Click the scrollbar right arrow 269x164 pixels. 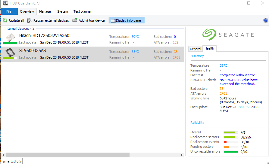click(x=182, y=155)
